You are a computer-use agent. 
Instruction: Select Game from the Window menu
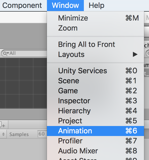[95, 91]
